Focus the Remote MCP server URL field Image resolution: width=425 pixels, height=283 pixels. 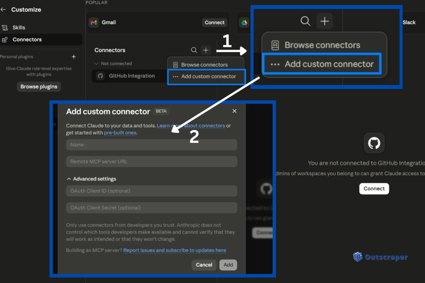152,162
